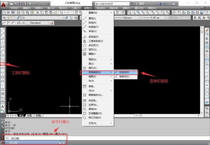The image size is (210, 145).
Task: Click the binoculars search icon
Action: (x=132, y=4)
